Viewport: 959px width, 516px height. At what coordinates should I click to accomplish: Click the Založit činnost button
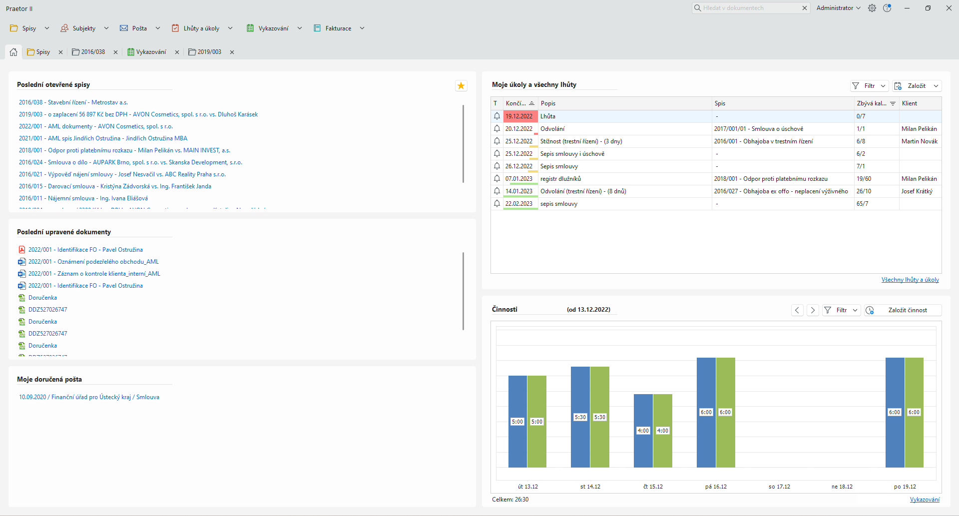pos(907,310)
